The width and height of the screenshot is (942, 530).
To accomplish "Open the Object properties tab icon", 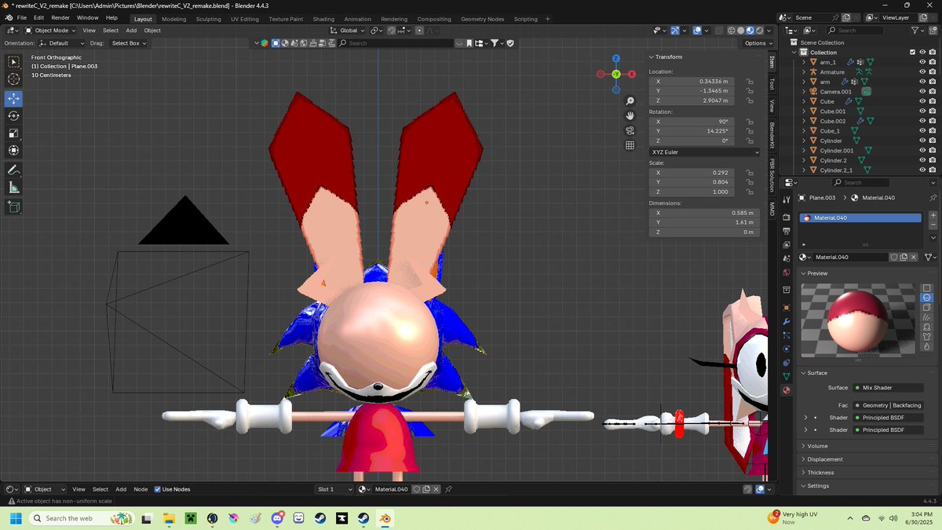I will point(786,308).
